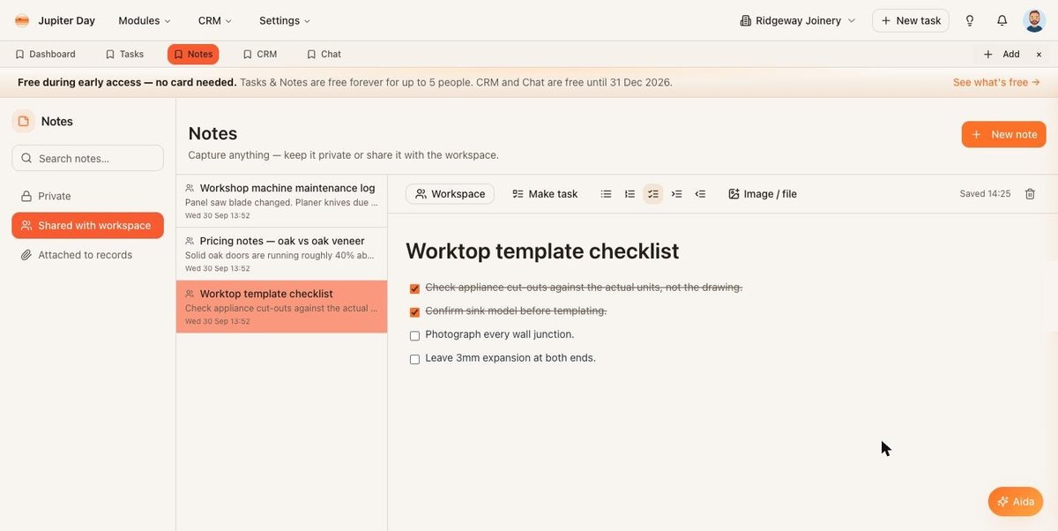The width and height of the screenshot is (1058, 531).
Task: Click the Workspace sharing button
Action: pos(450,194)
